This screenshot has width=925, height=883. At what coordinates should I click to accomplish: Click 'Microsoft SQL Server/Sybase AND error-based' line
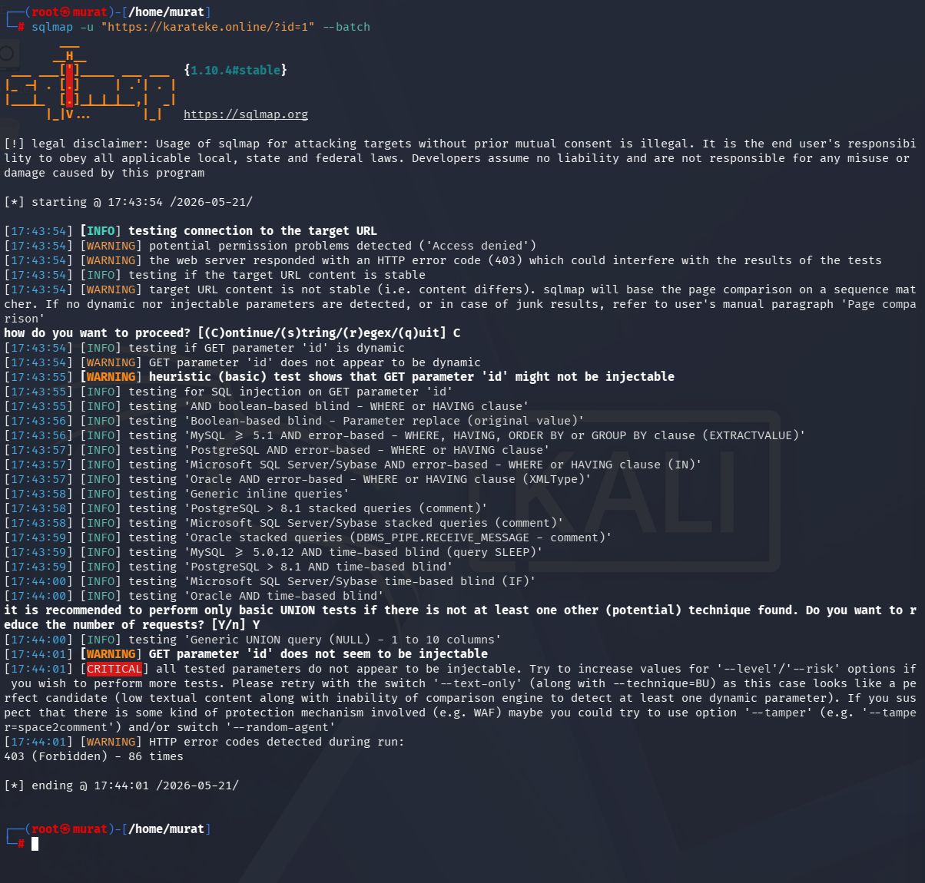point(353,465)
